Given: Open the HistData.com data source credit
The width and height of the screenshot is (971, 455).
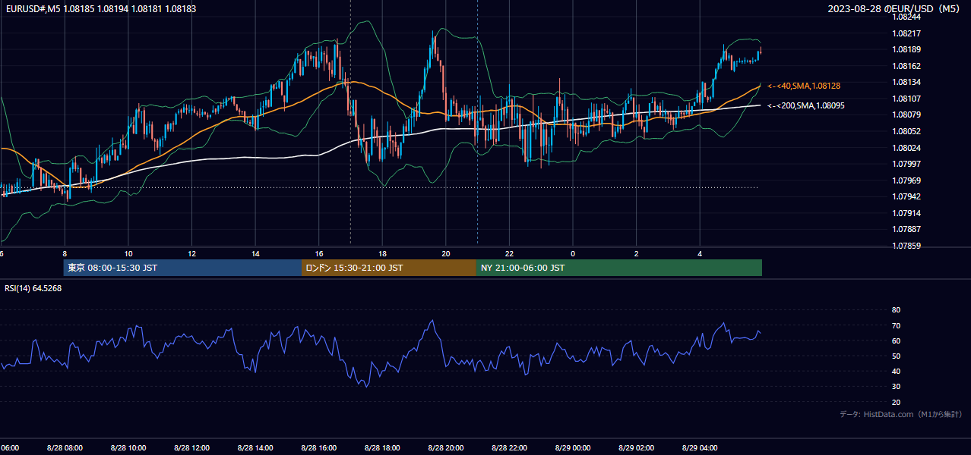Looking at the screenshot, I should [901, 415].
